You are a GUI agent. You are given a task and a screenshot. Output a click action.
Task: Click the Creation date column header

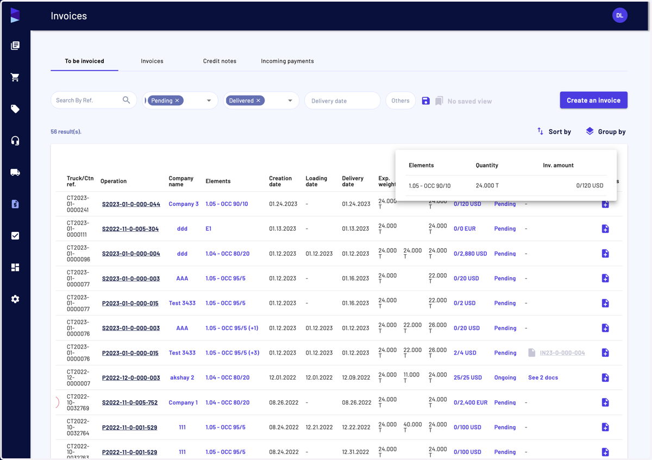coord(280,181)
